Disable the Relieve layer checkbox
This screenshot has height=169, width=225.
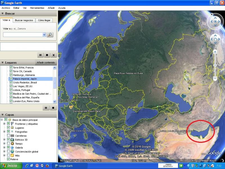[x=8, y=159]
